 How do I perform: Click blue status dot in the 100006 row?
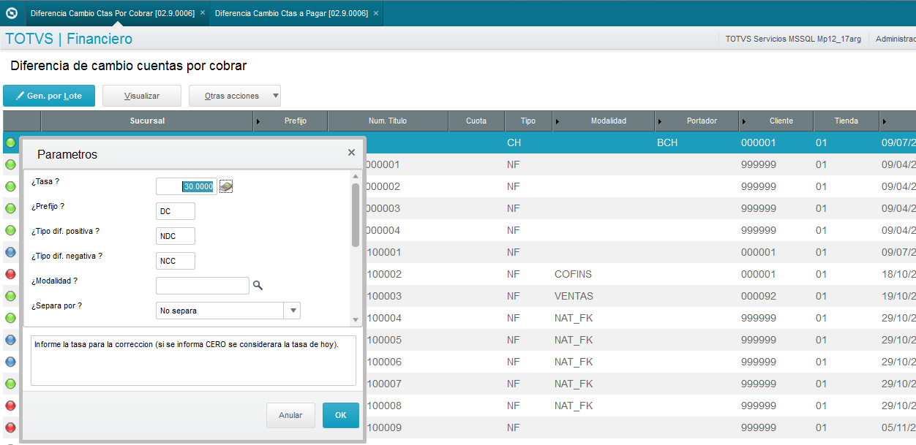(11, 362)
